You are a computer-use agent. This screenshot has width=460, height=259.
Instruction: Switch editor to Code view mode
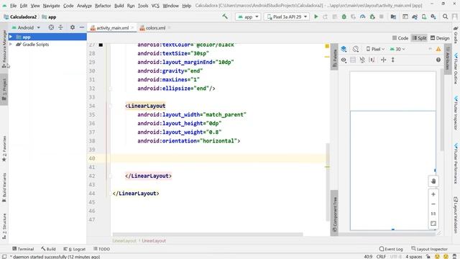click(400, 38)
